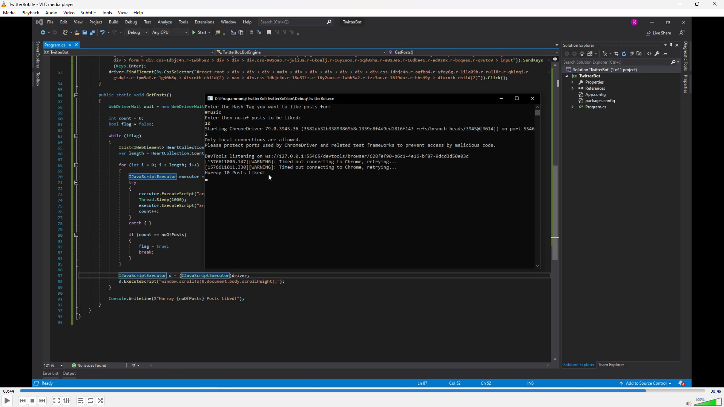Click the Pending Changes Filter icon

[x=605, y=54]
